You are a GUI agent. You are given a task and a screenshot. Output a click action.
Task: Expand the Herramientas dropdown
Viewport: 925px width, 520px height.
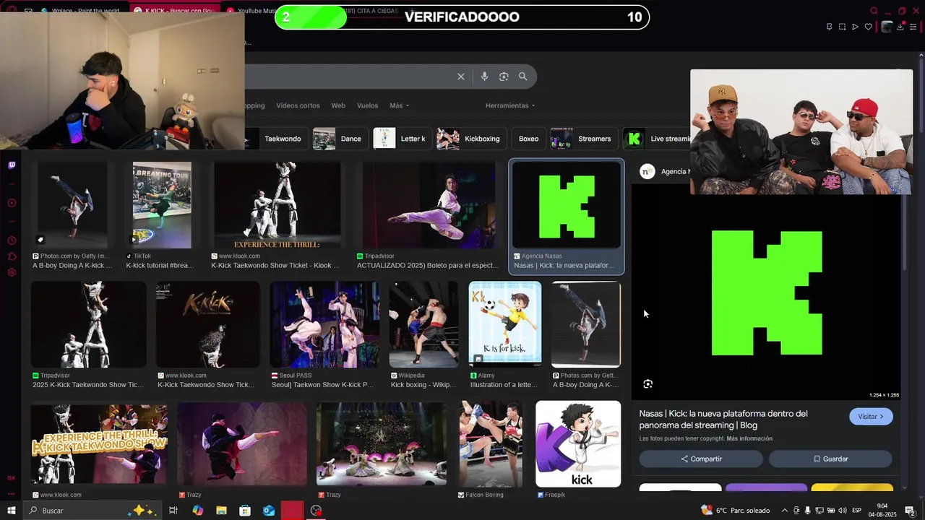[x=510, y=105]
